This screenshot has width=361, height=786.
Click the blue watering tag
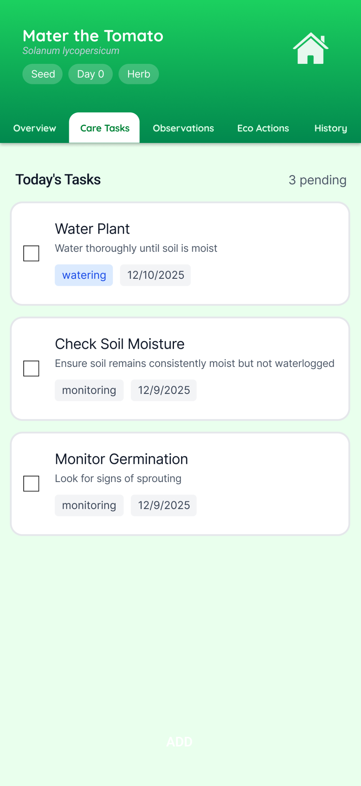84,275
